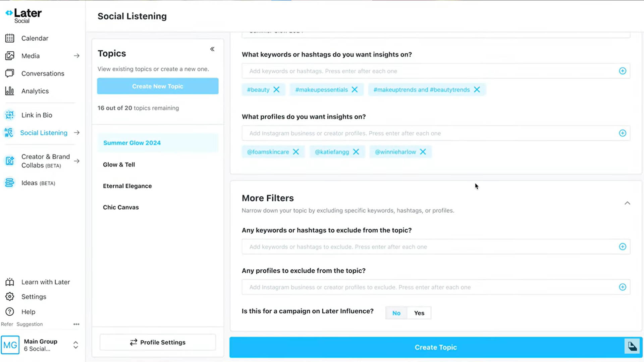Click plus icon in exclude keywords field
The width and height of the screenshot is (644, 362).
[x=623, y=247]
